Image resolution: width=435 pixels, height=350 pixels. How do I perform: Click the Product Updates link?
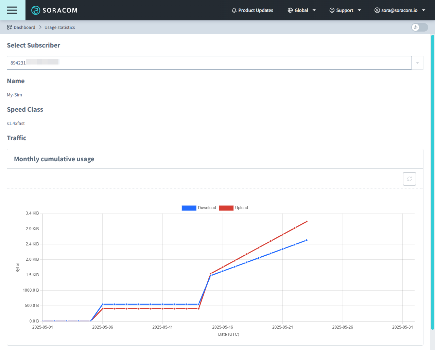[x=256, y=10]
